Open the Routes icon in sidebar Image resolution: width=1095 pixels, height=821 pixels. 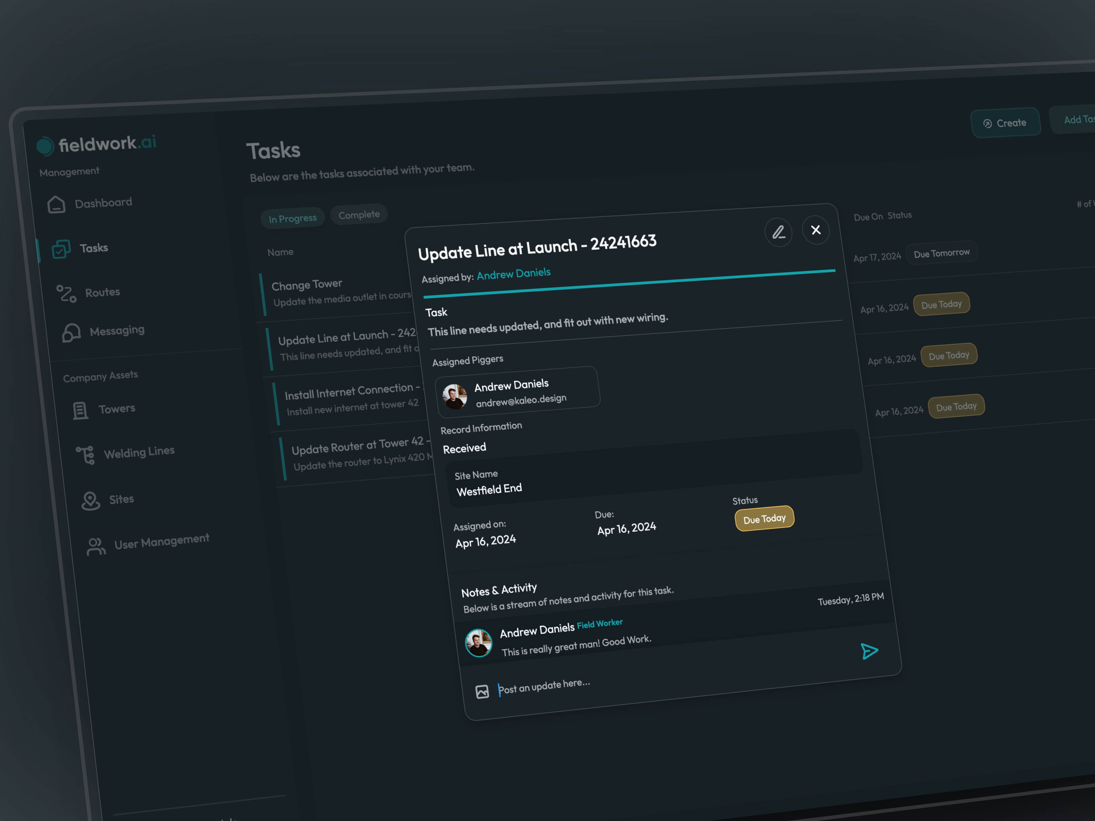(x=66, y=293)
